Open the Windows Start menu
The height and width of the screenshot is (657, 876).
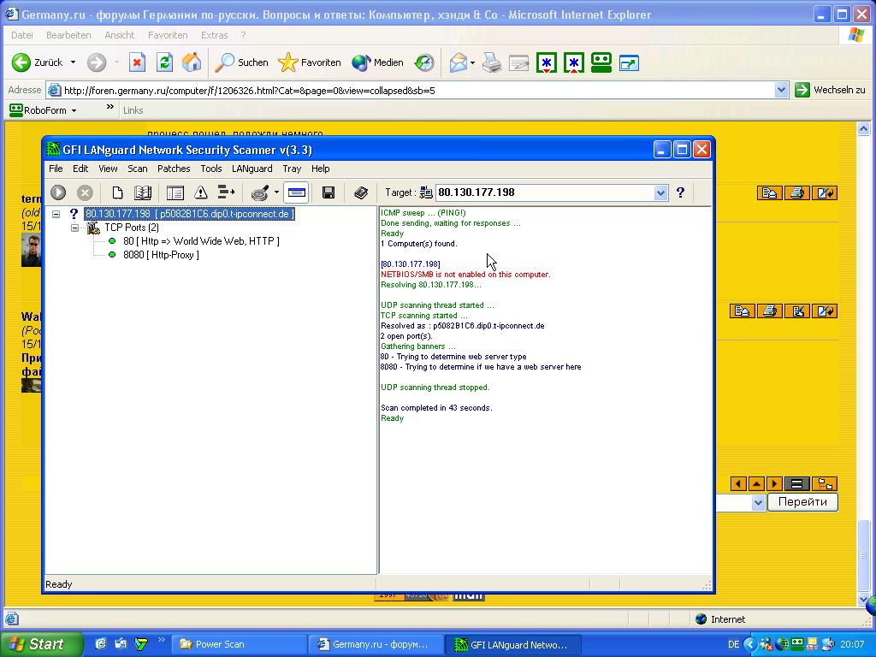[x=40, y=644]
